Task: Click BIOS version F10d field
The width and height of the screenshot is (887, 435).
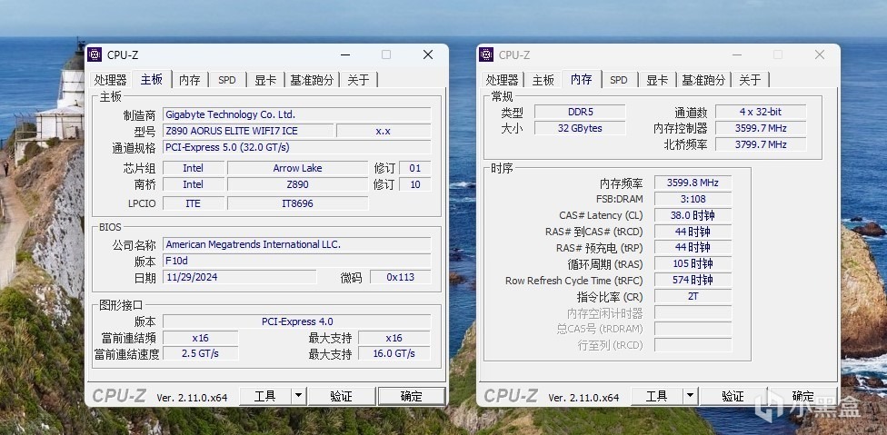Action: (297, 261)
